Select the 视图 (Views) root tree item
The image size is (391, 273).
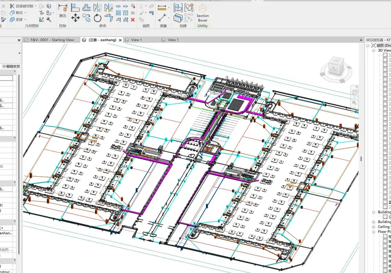(x=384, y=46)
